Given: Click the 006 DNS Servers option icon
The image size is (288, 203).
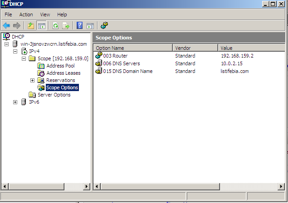Looking at the screenshot, I should (x=98, y=63).
